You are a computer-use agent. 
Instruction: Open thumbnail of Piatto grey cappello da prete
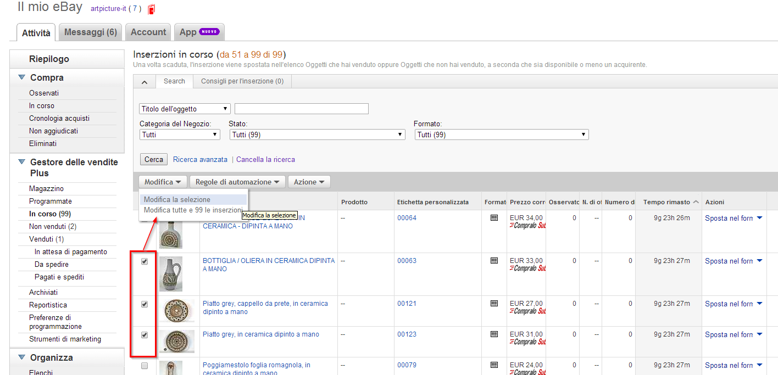tap(176, 311)
